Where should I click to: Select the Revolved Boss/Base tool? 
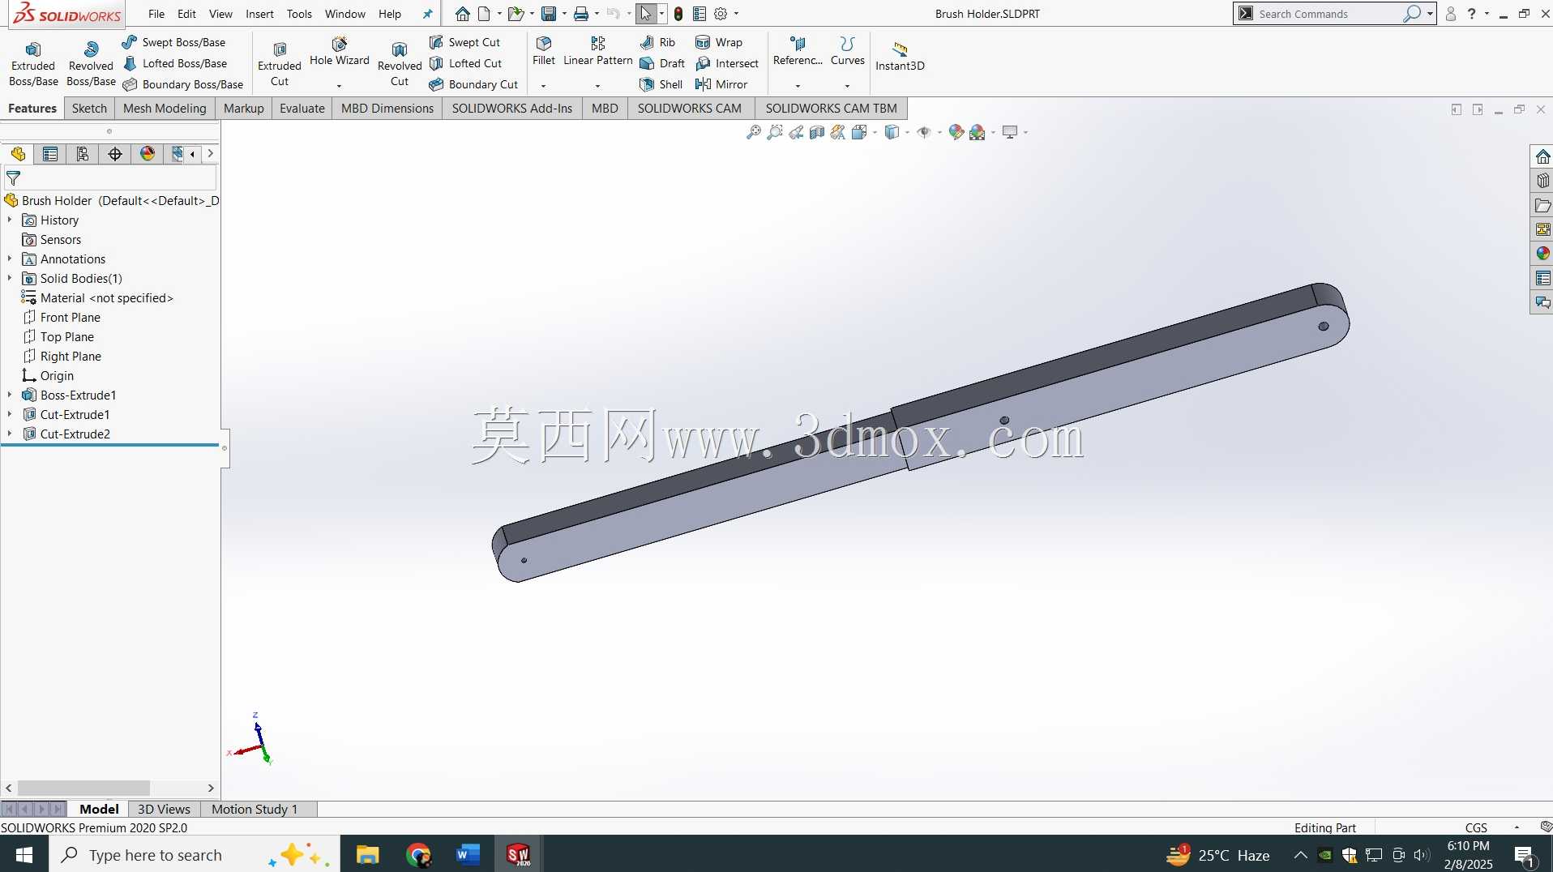pyautogui.click(x=91, y=63)
